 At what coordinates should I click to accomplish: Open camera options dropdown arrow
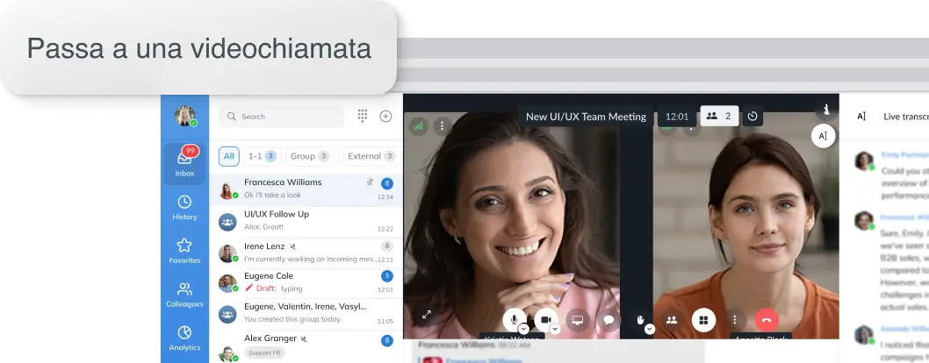pyautogui.click(x=555, y=330)
